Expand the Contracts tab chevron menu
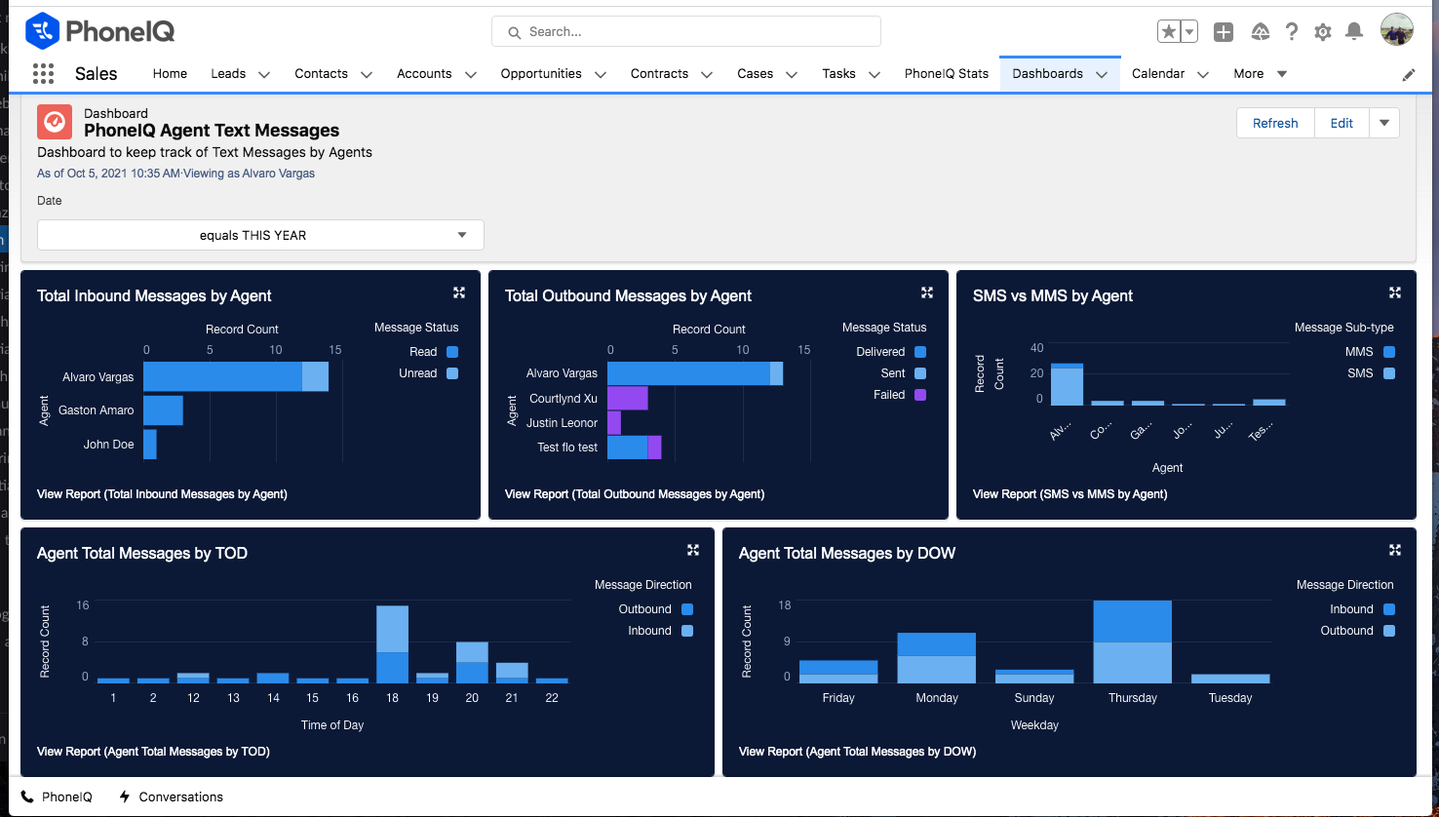Screen dimensions: 1439x817 point(707,74)
